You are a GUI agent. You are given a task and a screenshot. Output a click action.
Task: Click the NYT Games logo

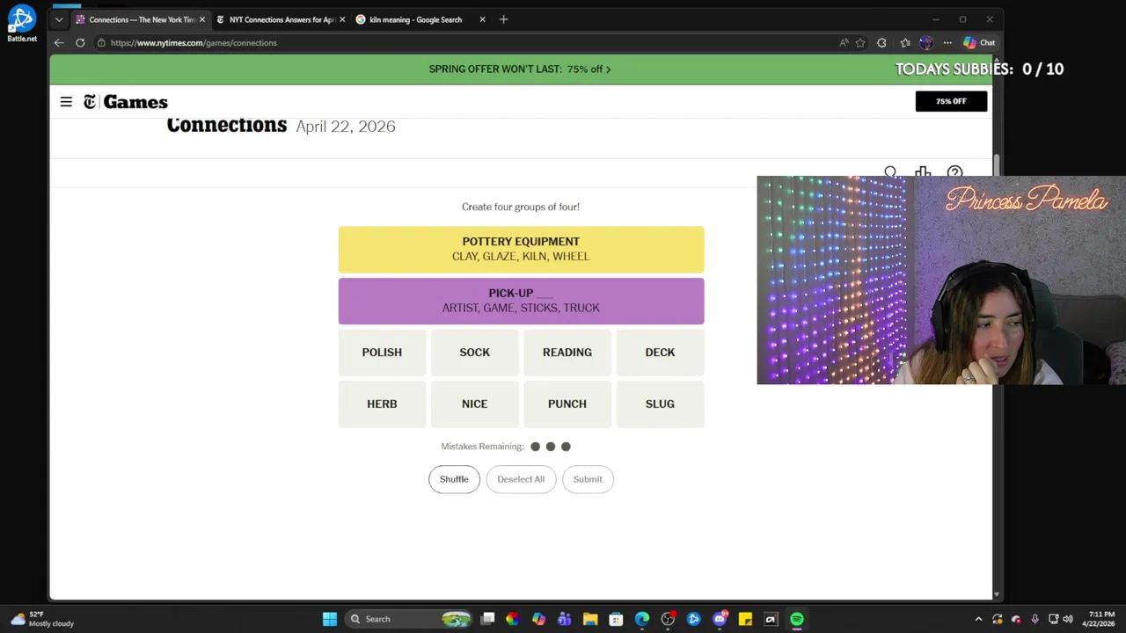126,102
